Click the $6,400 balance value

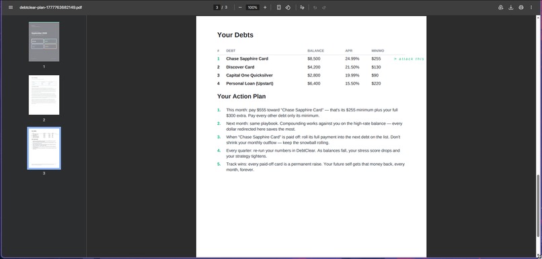click(313, 83)
